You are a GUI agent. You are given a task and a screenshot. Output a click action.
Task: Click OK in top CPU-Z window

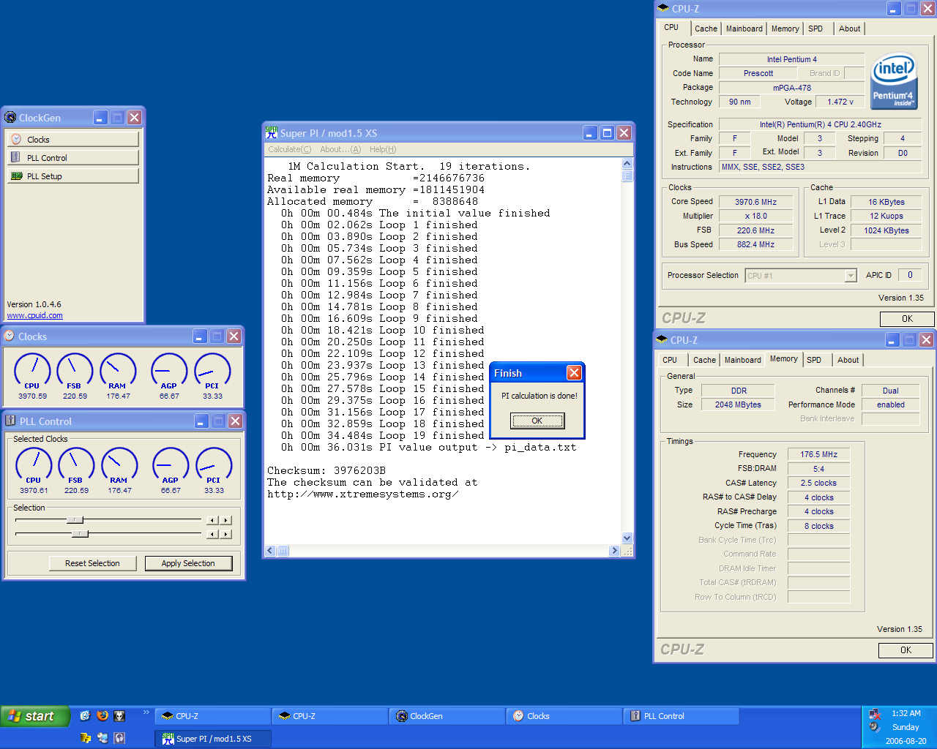[x=907, y=319]
